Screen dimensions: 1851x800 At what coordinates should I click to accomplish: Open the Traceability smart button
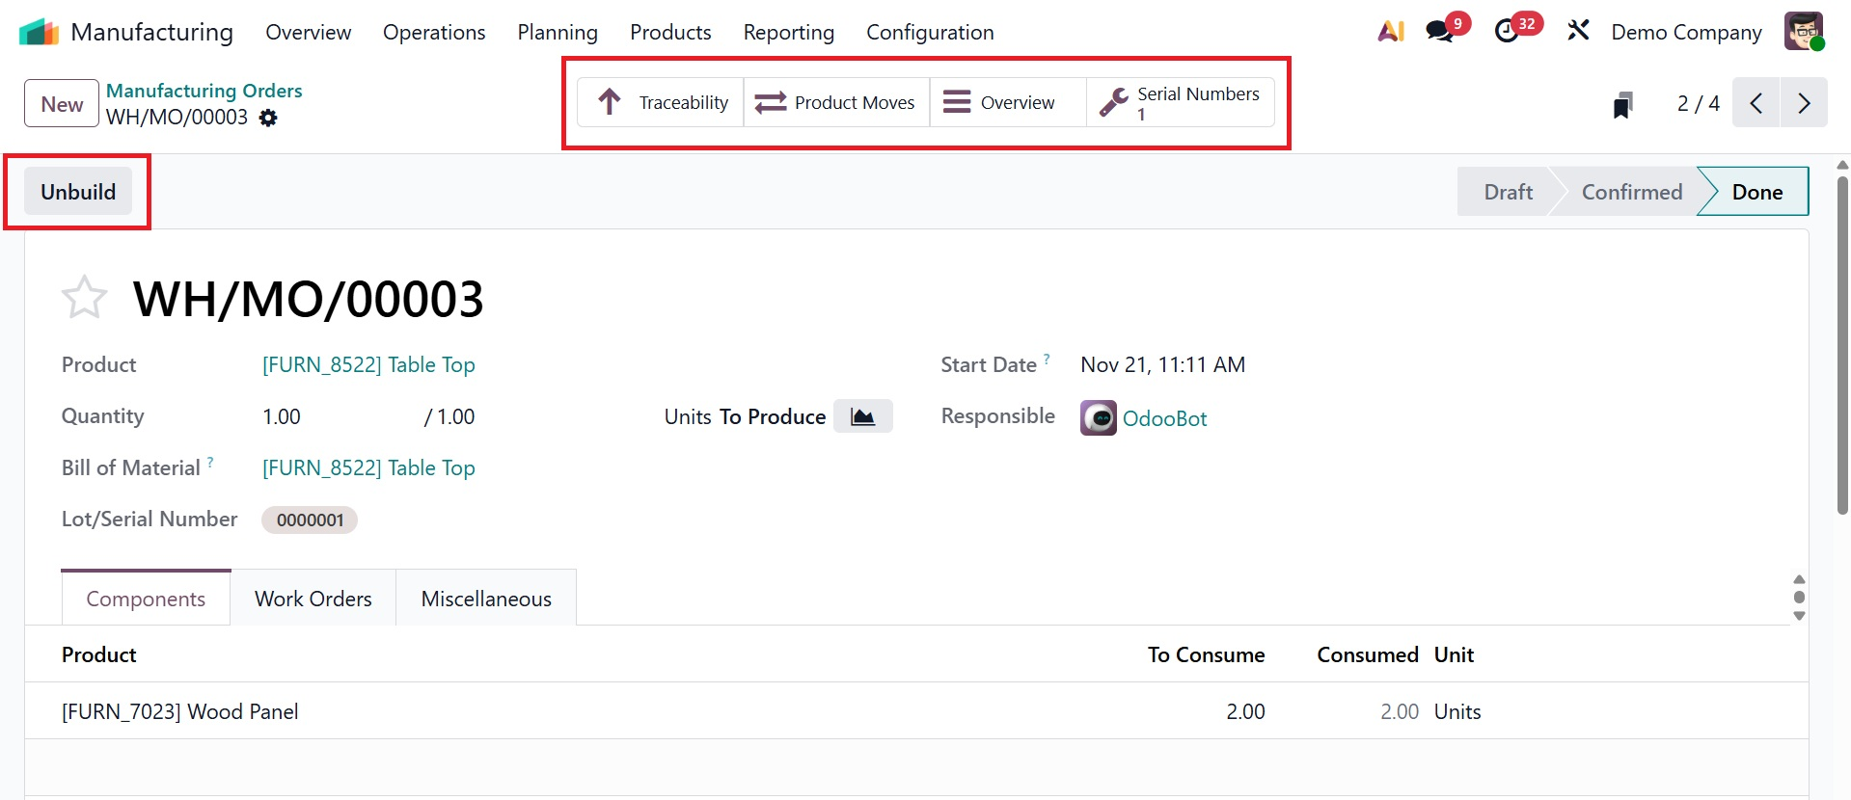click(662, 102)
